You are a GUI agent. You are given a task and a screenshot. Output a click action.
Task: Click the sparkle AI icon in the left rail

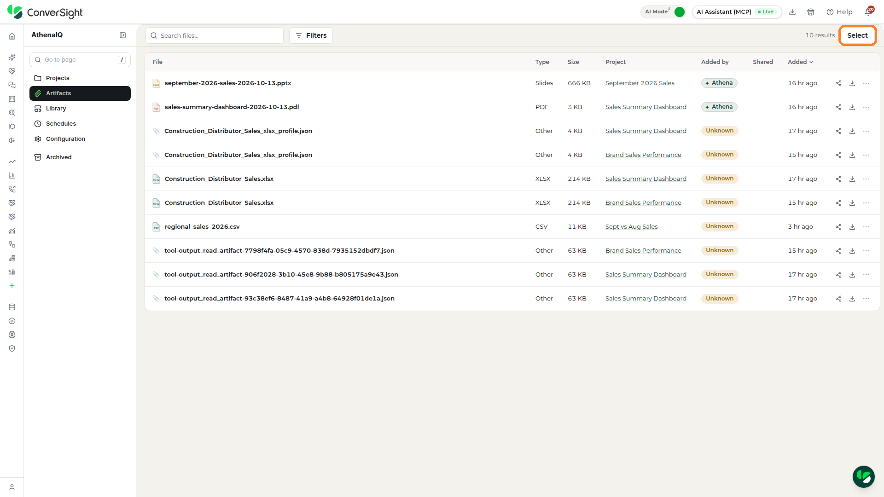pyautogui.click(x=12, y=58)
